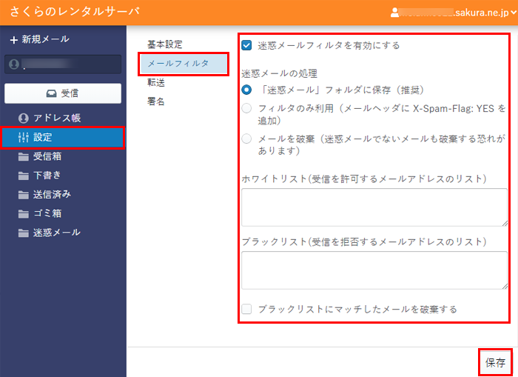Viewport: 518px width, 377px height.
Task: Open the 迷惑メール folder in sidebar
Action: [x=56, y=233]
